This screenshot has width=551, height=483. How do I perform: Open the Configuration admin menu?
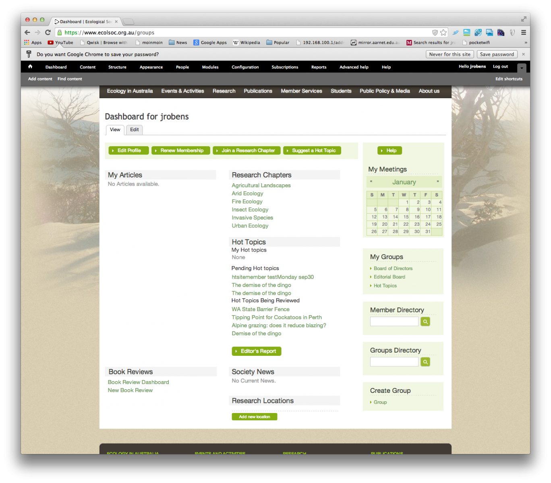[x=245, y=67]
